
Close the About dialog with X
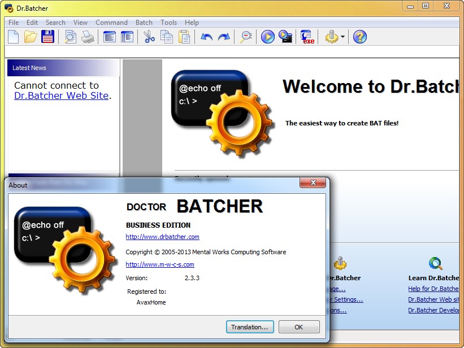[x=313, y=182]
